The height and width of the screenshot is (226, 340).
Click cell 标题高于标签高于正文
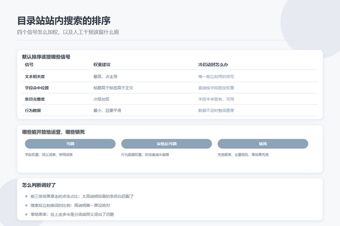click(x=113, y=88)
